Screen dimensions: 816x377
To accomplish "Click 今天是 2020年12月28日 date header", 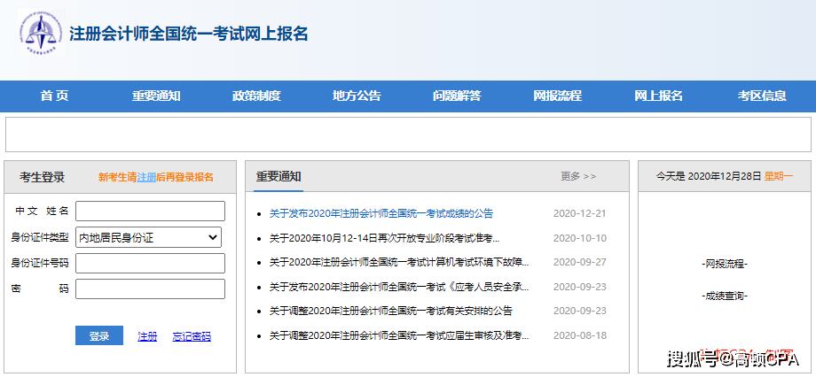I will pyautogui.click(x=725, y=176).
